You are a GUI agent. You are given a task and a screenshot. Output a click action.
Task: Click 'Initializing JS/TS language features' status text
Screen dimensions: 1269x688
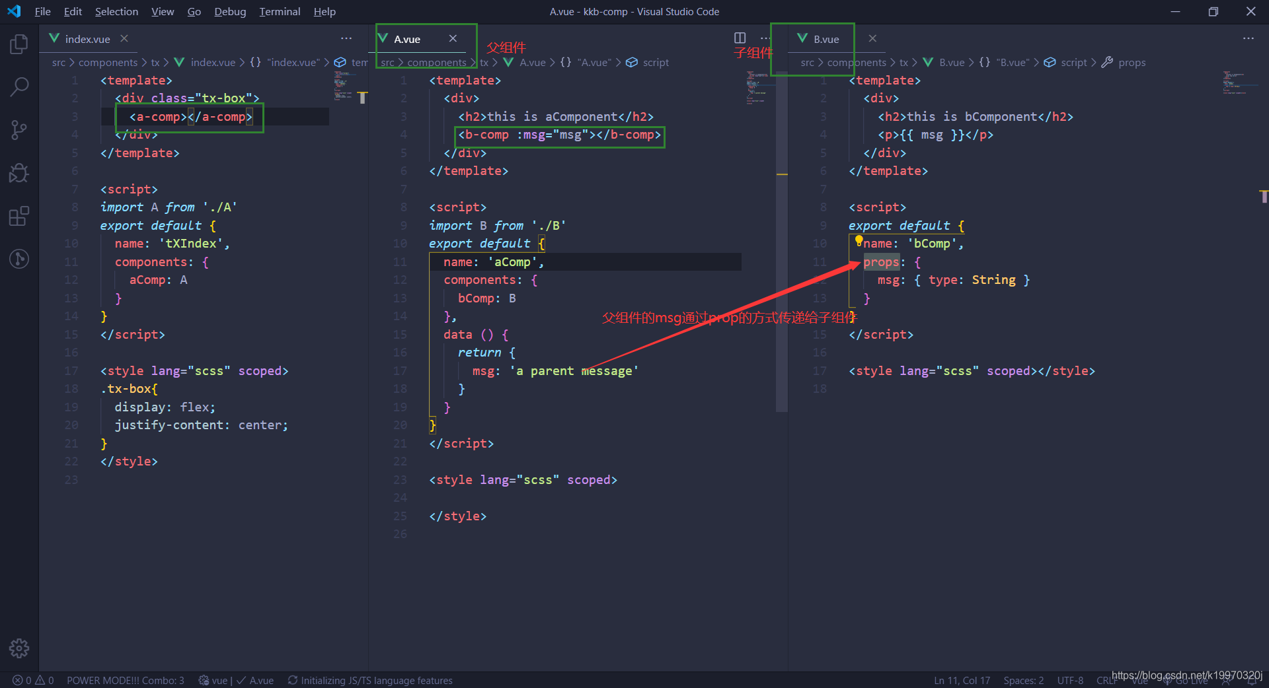point(377,680)
